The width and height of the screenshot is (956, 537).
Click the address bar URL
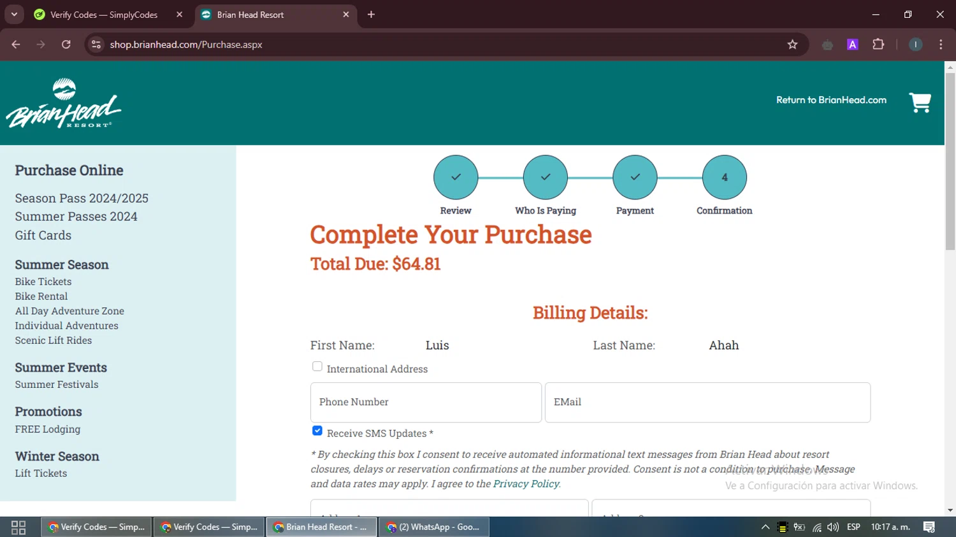(186, 45)
